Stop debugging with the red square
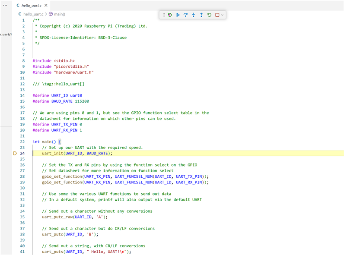The width and height of the screenshot is (344, 255). click(x=217, y=15)
